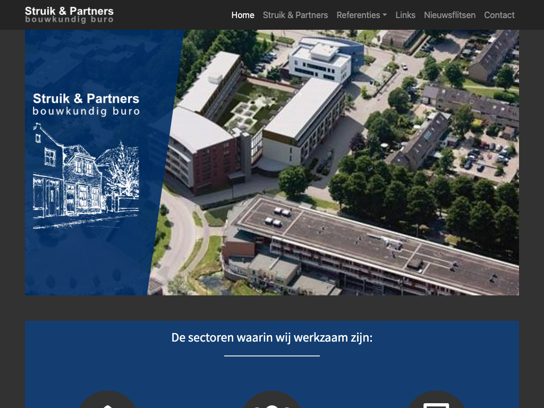544x408 pixels.
Task: Go to the Home page
Action: point(243,15)
